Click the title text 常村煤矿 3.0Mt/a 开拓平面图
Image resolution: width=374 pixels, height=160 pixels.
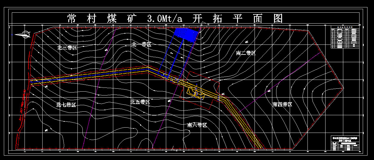pyautogui.click(x=175, y=18)
